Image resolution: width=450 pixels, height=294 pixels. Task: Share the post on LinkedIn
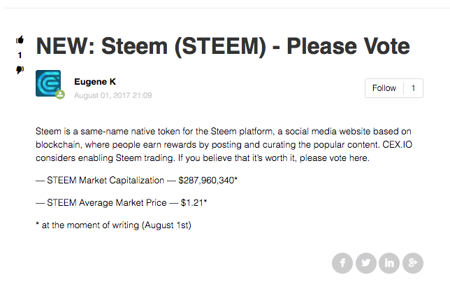(x=389, y=263)
